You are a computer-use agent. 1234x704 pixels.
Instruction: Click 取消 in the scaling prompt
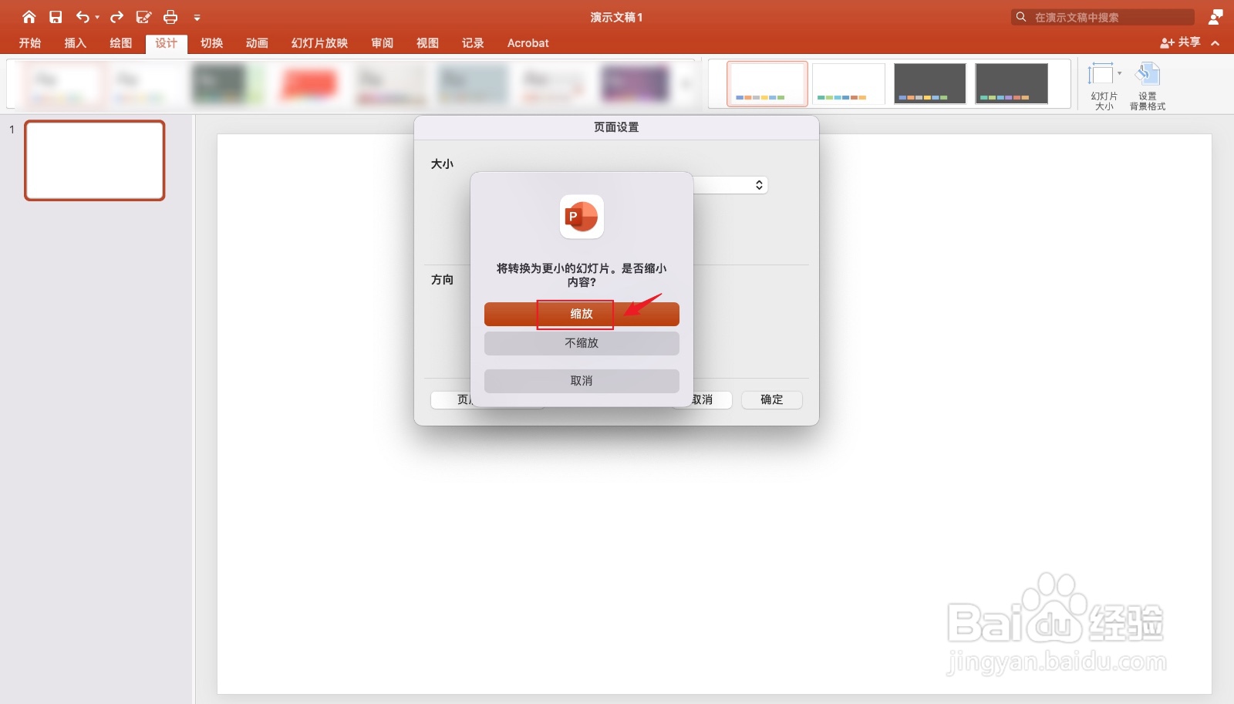[x=582, y=381]
